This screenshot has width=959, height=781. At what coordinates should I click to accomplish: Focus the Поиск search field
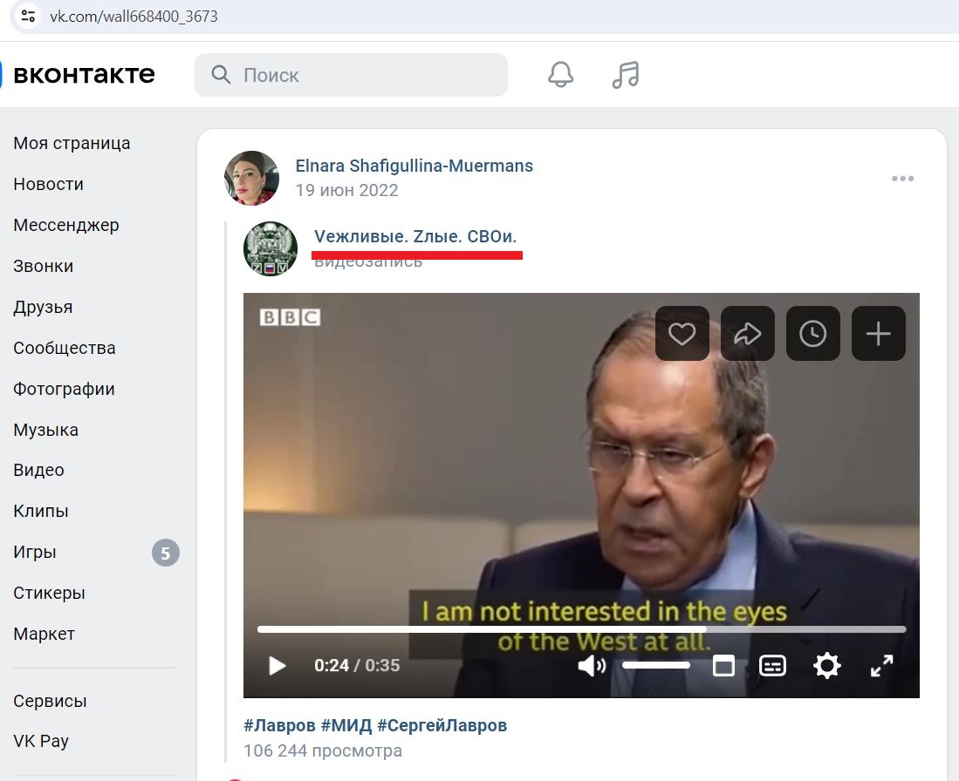click(x=351, y=75)
